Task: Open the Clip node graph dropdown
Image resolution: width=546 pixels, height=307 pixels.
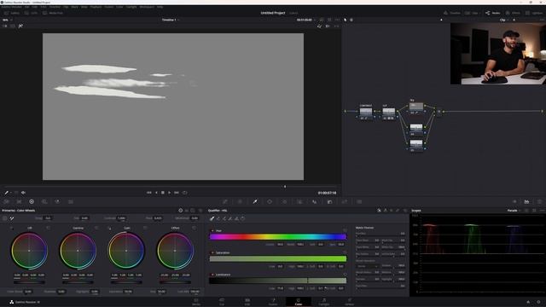Action: [x=504, y=20]
